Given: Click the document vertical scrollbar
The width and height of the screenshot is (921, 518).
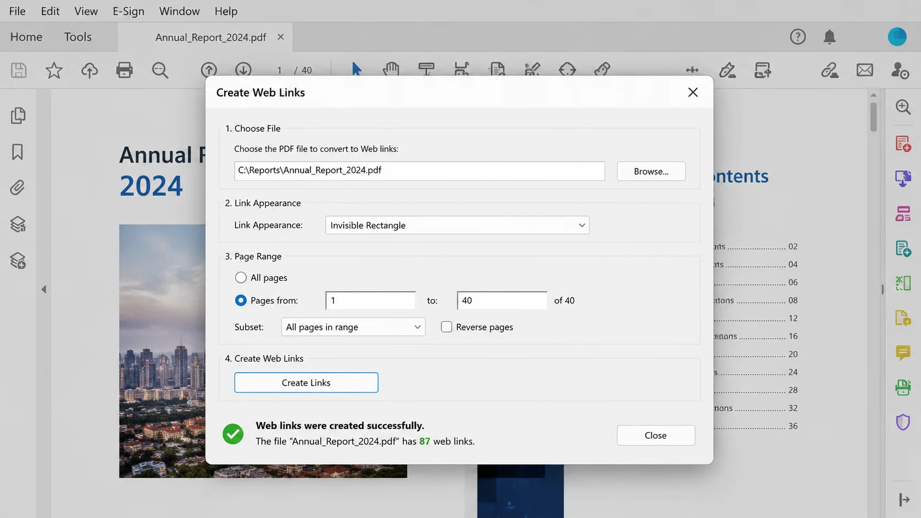Looking at the screenshot, I should tap(874, 116).
